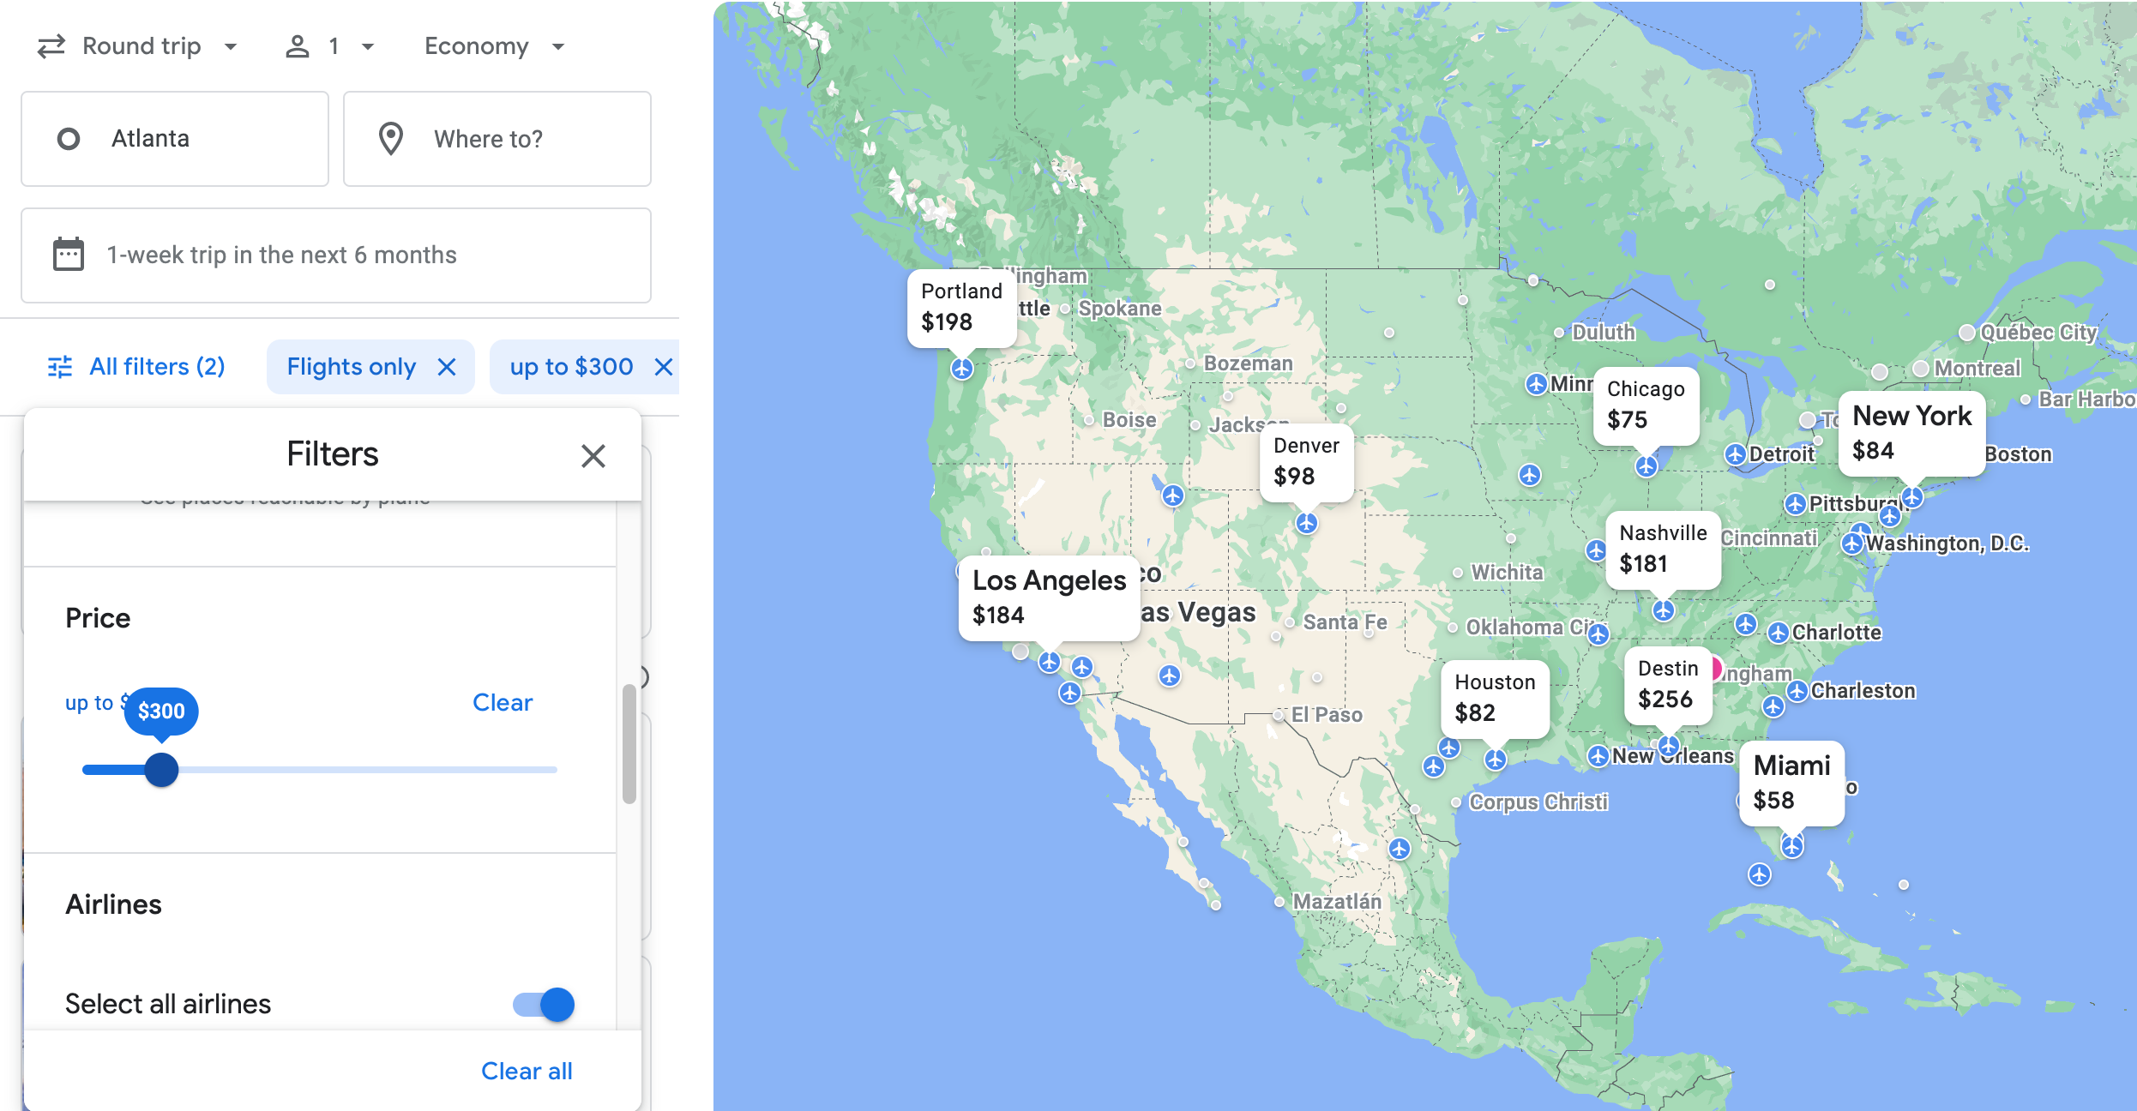This screenshot has height=1111, width=2137.
Task: Click Clear all filters button
Action: (527, 1071)
